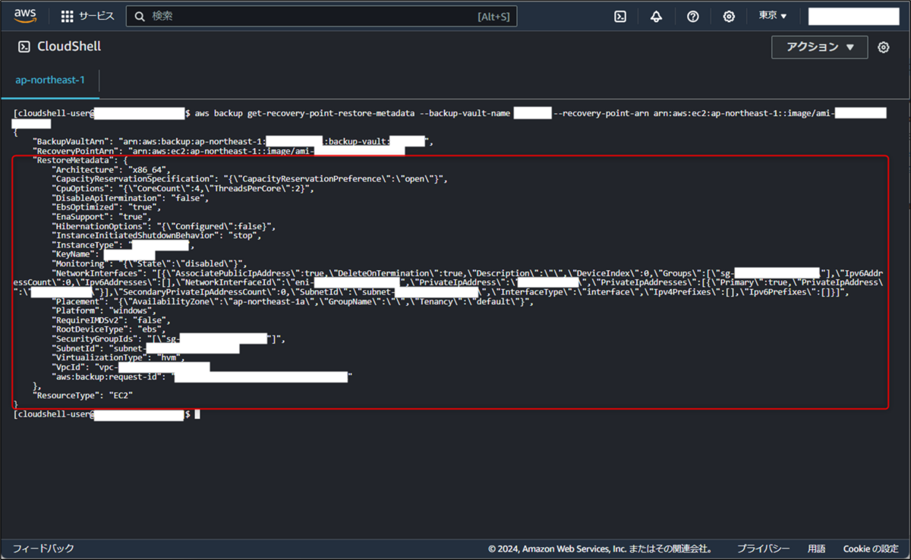Click the "ResourceType": "EC2" line

point(83,396)
